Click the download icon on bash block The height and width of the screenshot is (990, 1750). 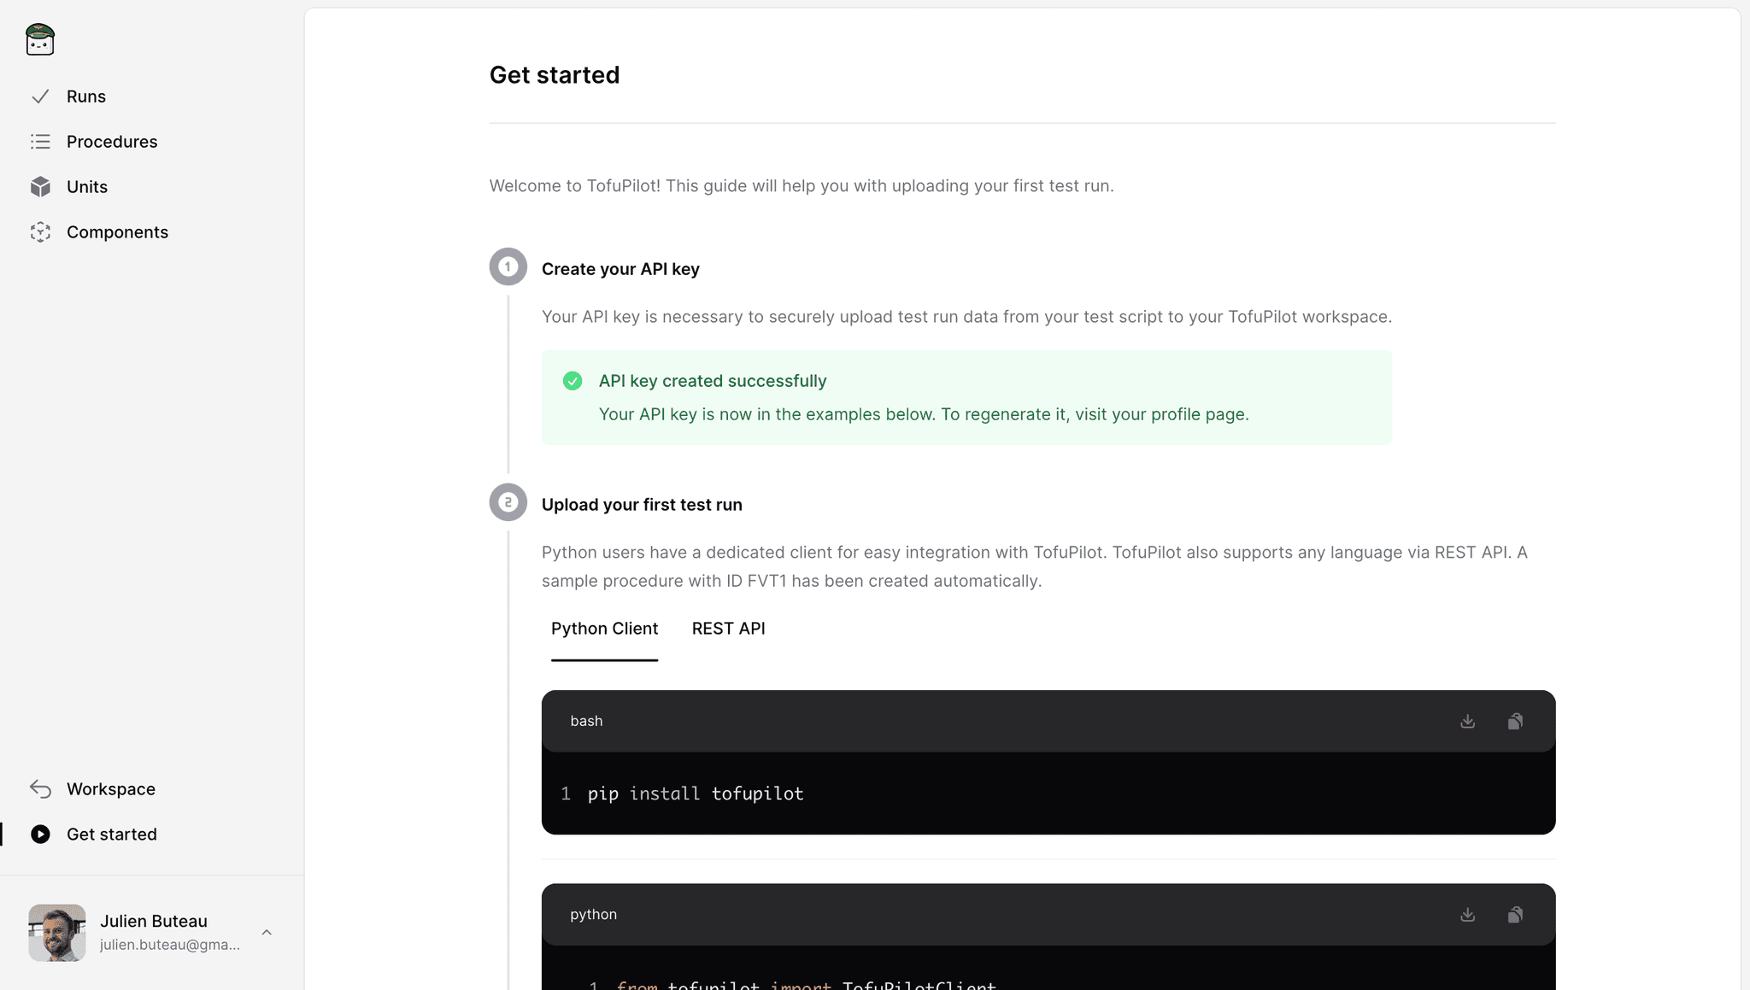pyautogui.click(x=1467, y=721)
